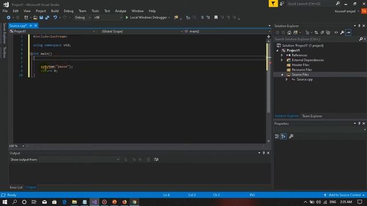
Task: Switch to the Error List tab
Action: [16, 187]
